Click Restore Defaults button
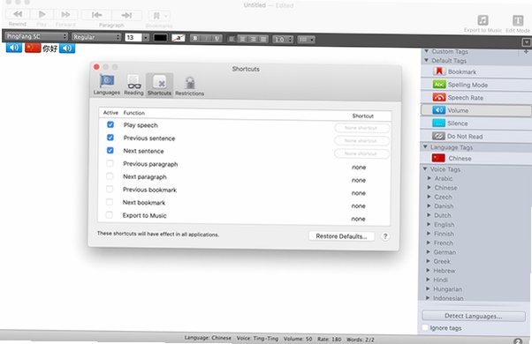This screenshot has height=344, width=532. pos(341,236)
